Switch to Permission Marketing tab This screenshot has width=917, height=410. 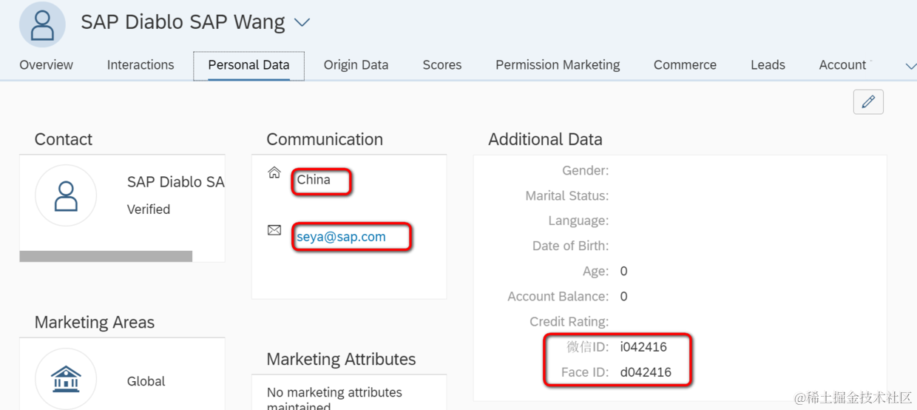(558, 65)
